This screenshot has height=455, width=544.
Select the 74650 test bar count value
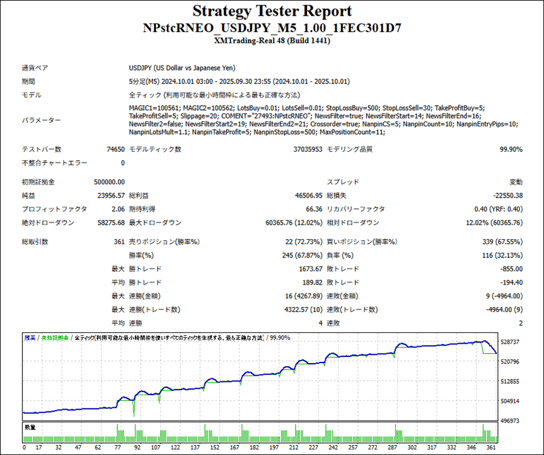pos(115,149)
